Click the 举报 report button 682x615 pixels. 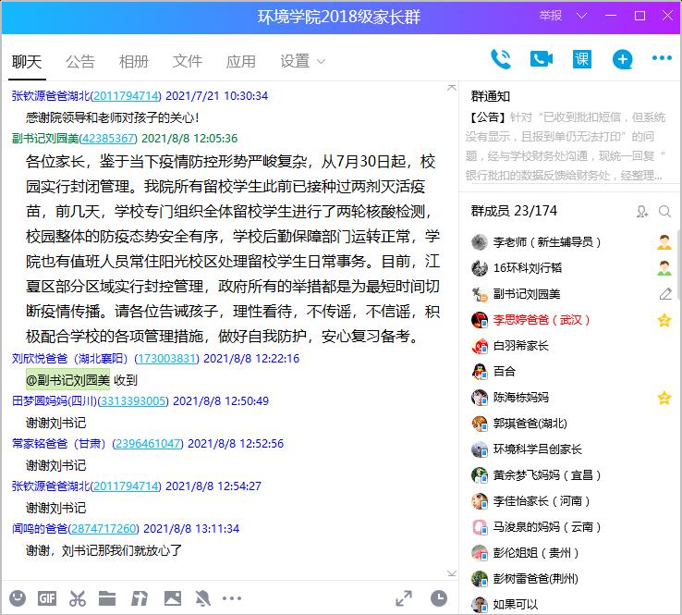(x=551, y=16)
